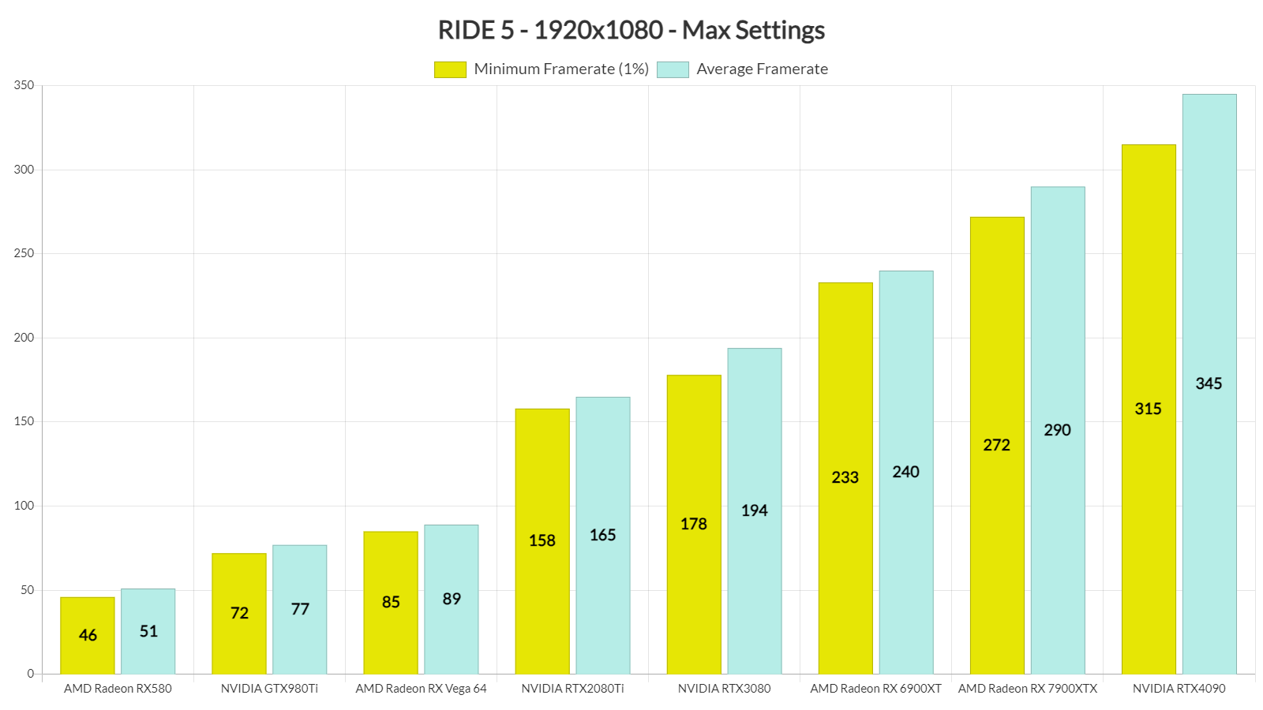Click the cyan Average Framerate legend swatch
1263x710 pixels.
coord(673,69)
